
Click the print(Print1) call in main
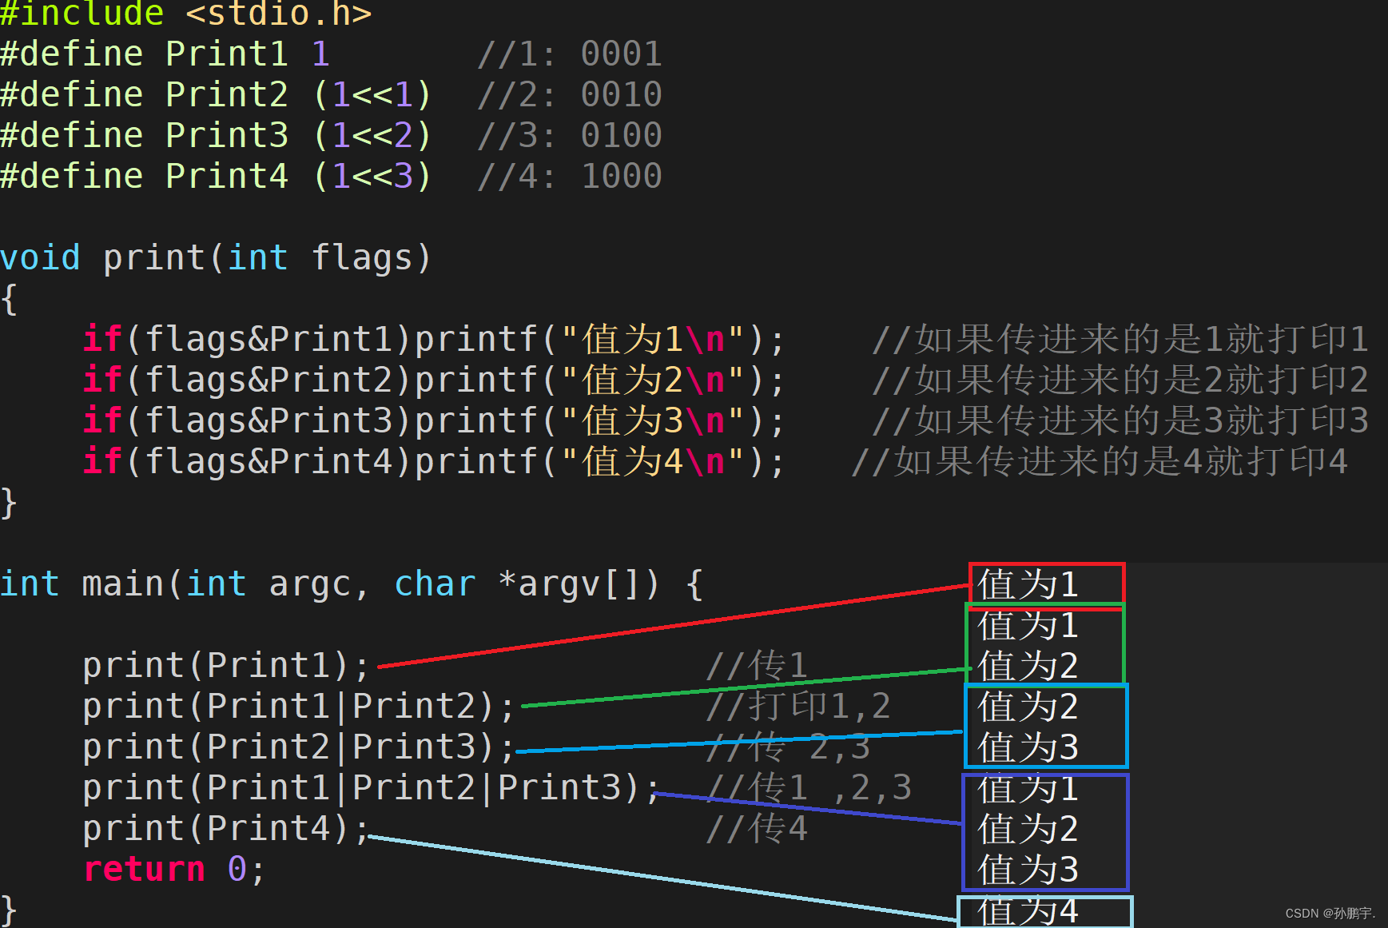tap(224, 664)
